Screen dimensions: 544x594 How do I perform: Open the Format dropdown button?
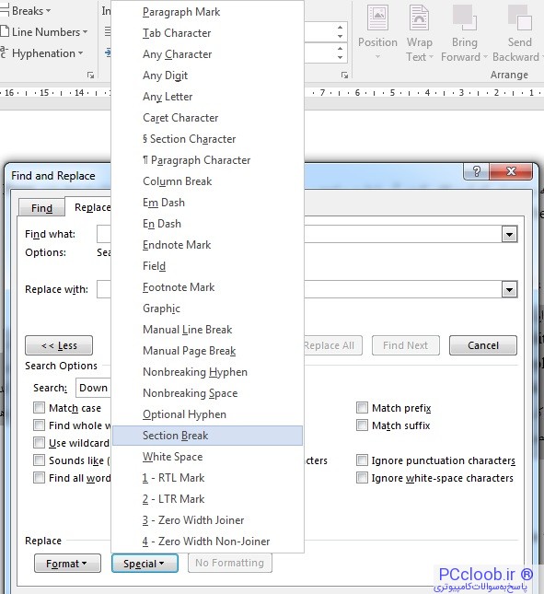(67, 564)
